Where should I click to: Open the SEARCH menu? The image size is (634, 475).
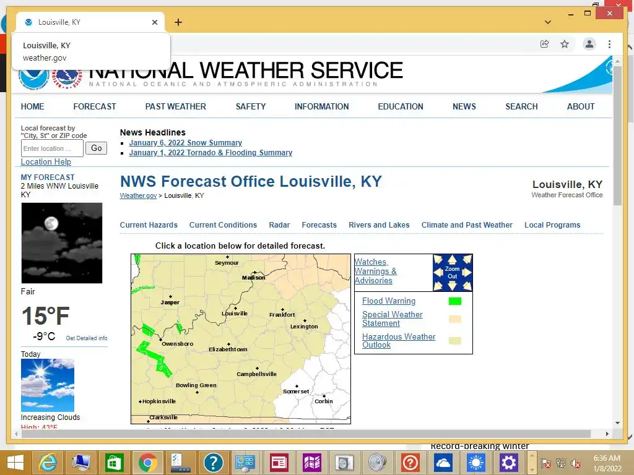point(521,106)
